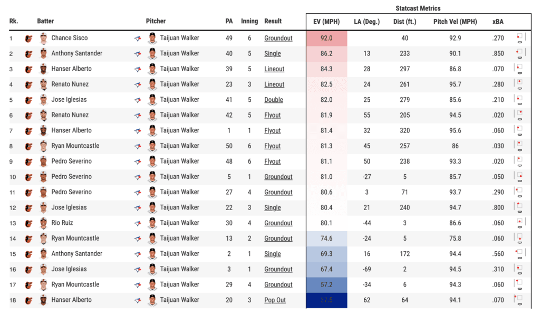Open the strike zone icon in row 8
Viewport: 540px width, 314px height.
point(519,146)
